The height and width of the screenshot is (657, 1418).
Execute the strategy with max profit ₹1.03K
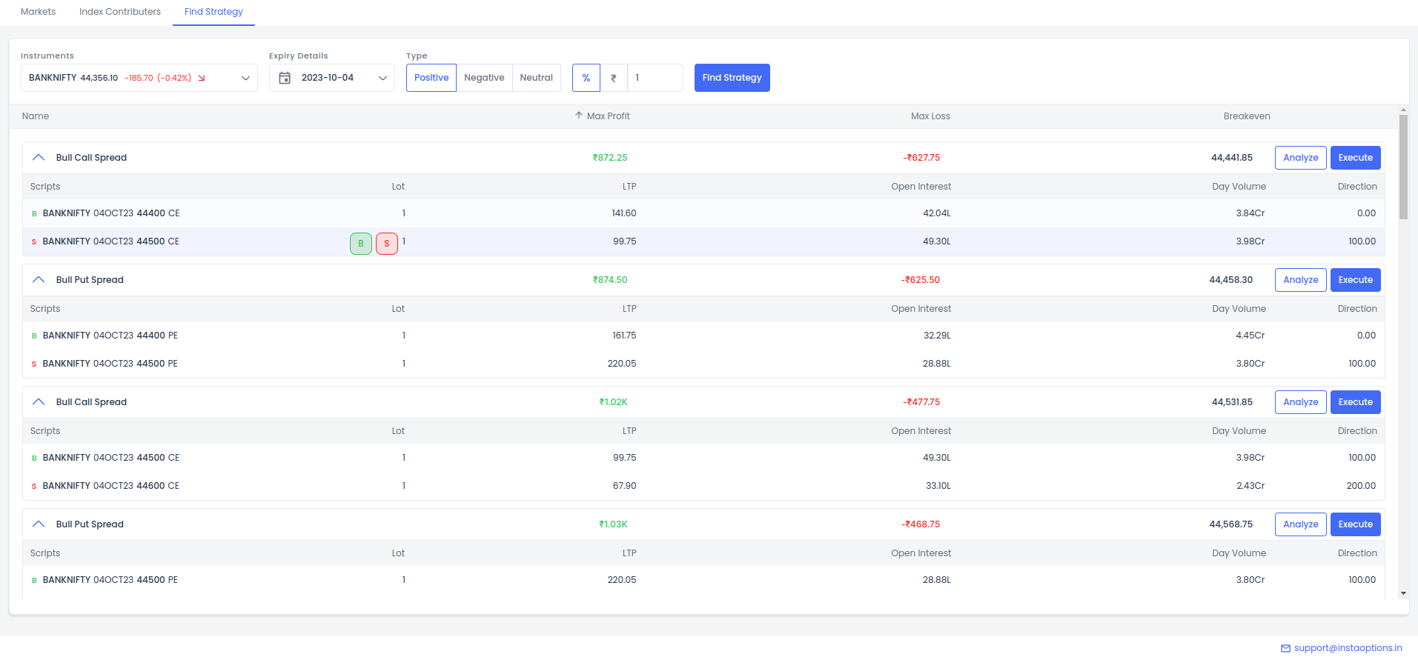point(1356,524)
